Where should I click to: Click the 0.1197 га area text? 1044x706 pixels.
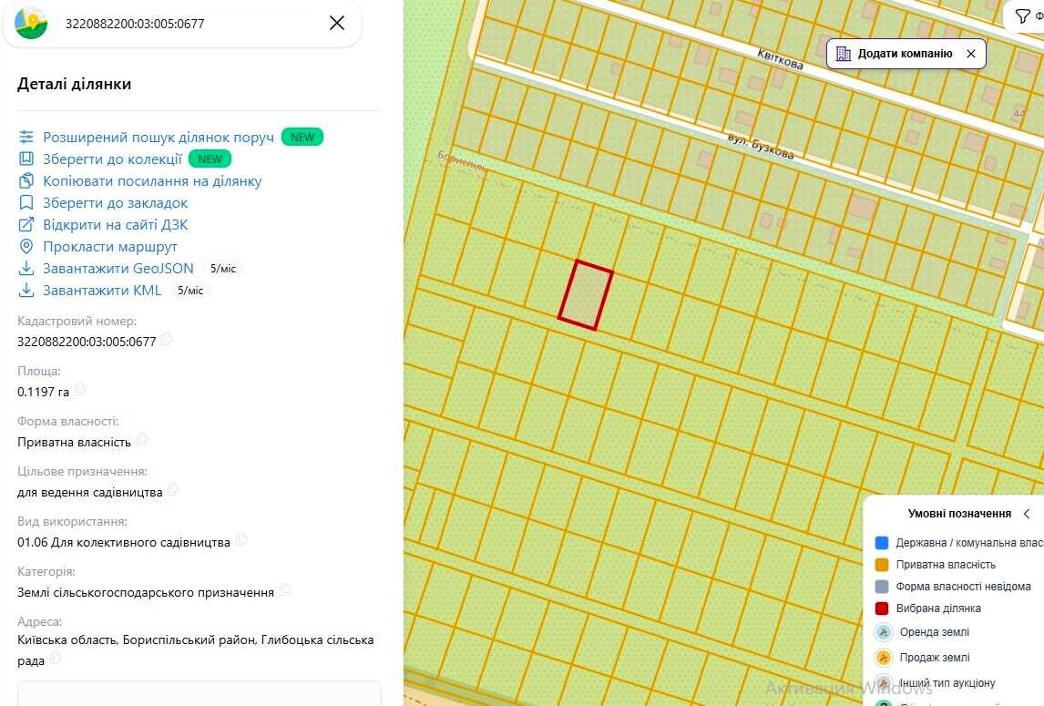point(44,392)
